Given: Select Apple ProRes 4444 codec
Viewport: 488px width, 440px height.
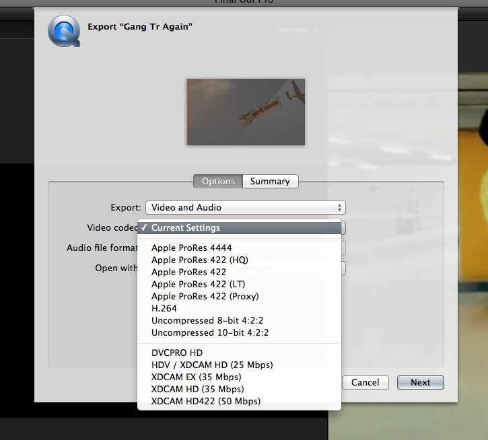Looking at the screenshot, I should coord(240,248).
